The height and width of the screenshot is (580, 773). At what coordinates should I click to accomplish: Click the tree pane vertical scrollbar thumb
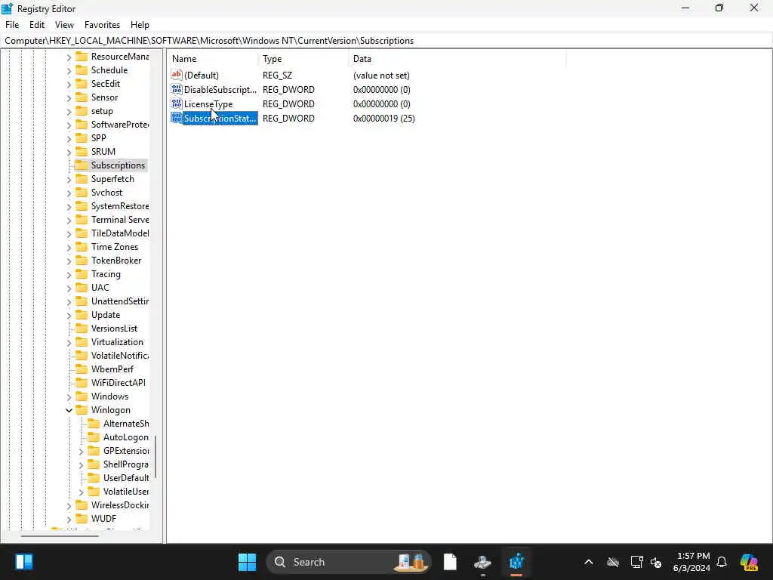click(x=156, y=457)
